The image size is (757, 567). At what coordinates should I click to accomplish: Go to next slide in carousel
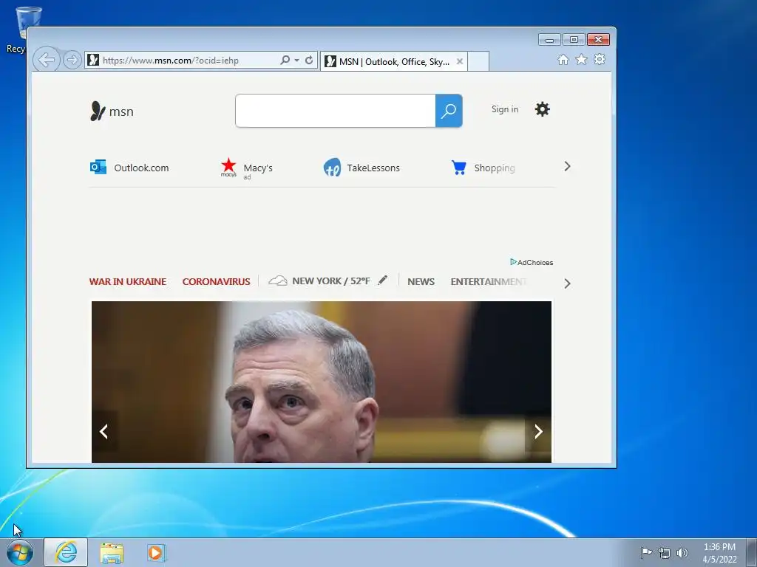538,431
